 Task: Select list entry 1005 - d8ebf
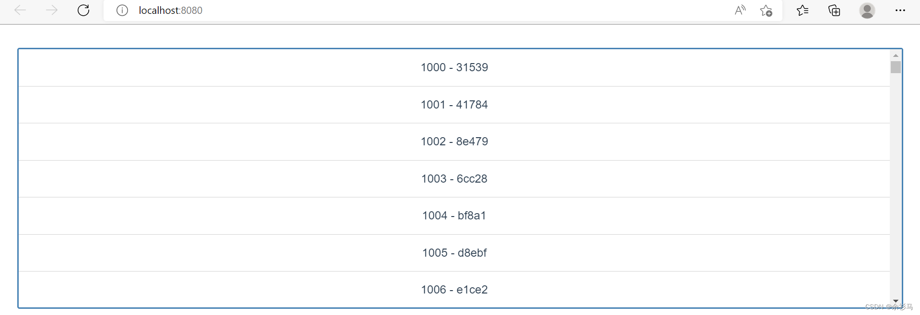point(454,253)
